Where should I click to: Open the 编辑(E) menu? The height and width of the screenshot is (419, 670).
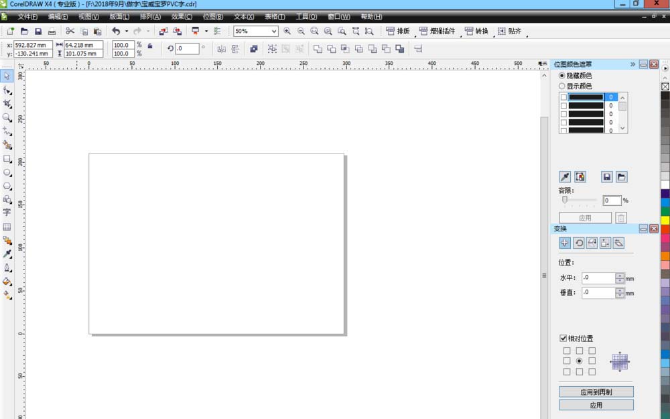coord(58,17)
